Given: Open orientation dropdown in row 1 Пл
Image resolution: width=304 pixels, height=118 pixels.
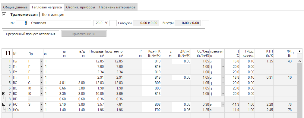Looking at the screenshot, I should 41,61.
